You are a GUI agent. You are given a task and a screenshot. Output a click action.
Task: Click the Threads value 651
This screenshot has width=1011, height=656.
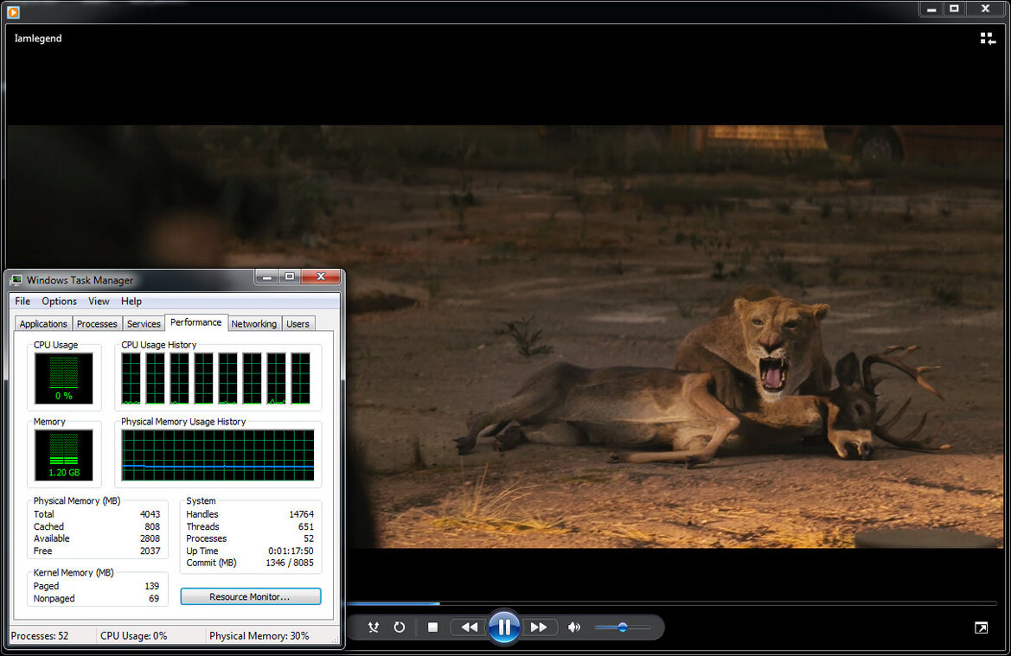pyautogui.click(x=305, y=526)
